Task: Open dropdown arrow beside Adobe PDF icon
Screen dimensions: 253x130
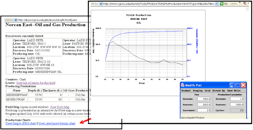Action: [248, 3]
